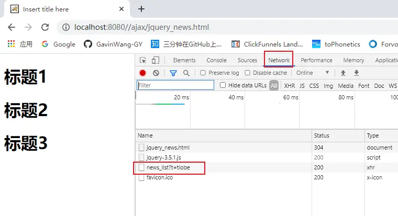Click the 标题3 heading
The width and height of the screenshot is (398, 216).
pos(26,143)
